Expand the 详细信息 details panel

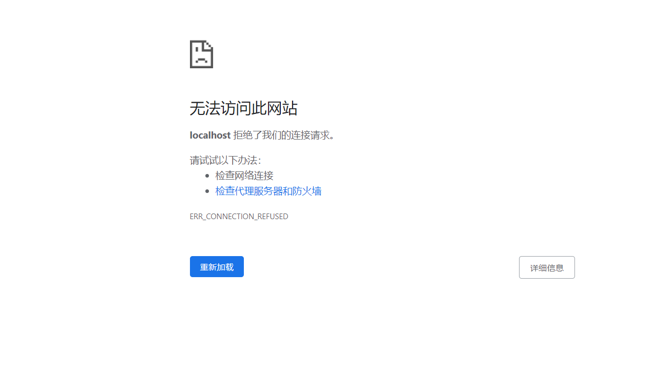[547, 267]
